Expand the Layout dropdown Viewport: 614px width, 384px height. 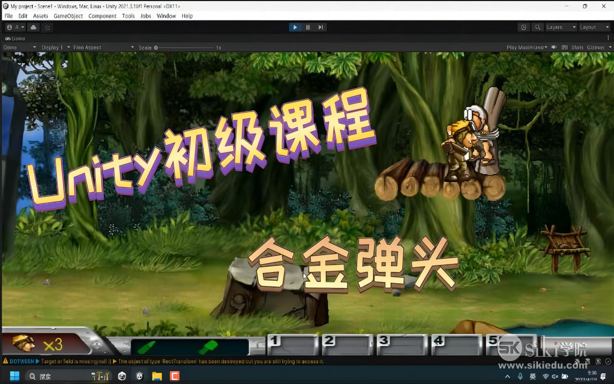[594, 27]
